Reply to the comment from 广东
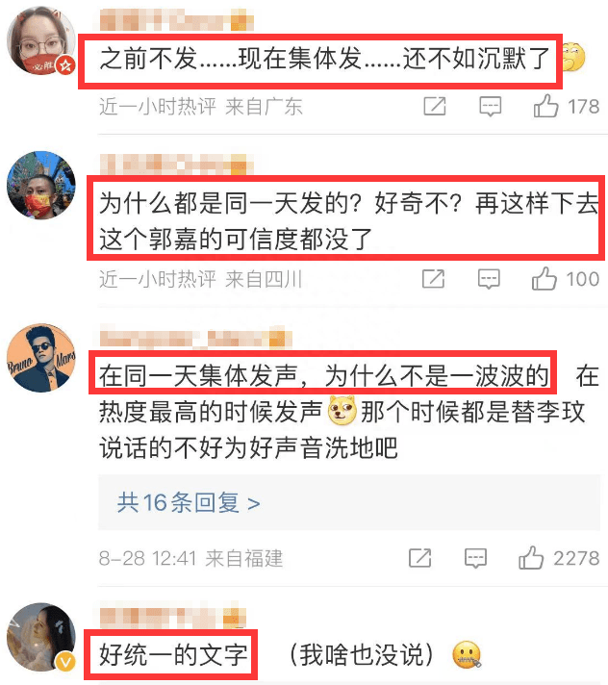Viewport: 608px width, 685px height. (490, 107)
